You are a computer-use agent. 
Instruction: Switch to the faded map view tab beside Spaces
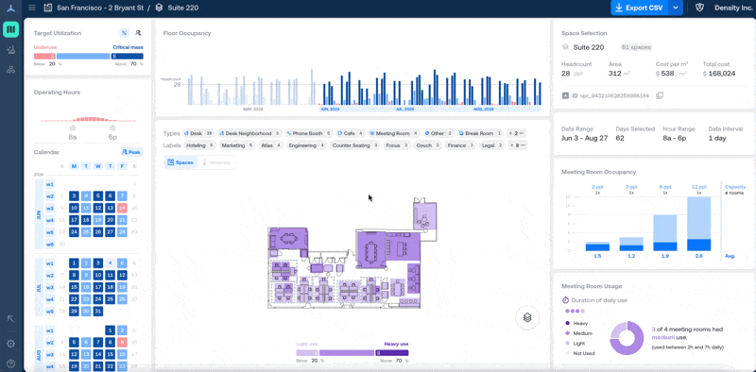pos(216,162)
